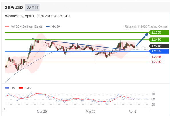Screen dimensions: 170x117
Task: Select the MA 50 legend label
Action: [56, 26]
